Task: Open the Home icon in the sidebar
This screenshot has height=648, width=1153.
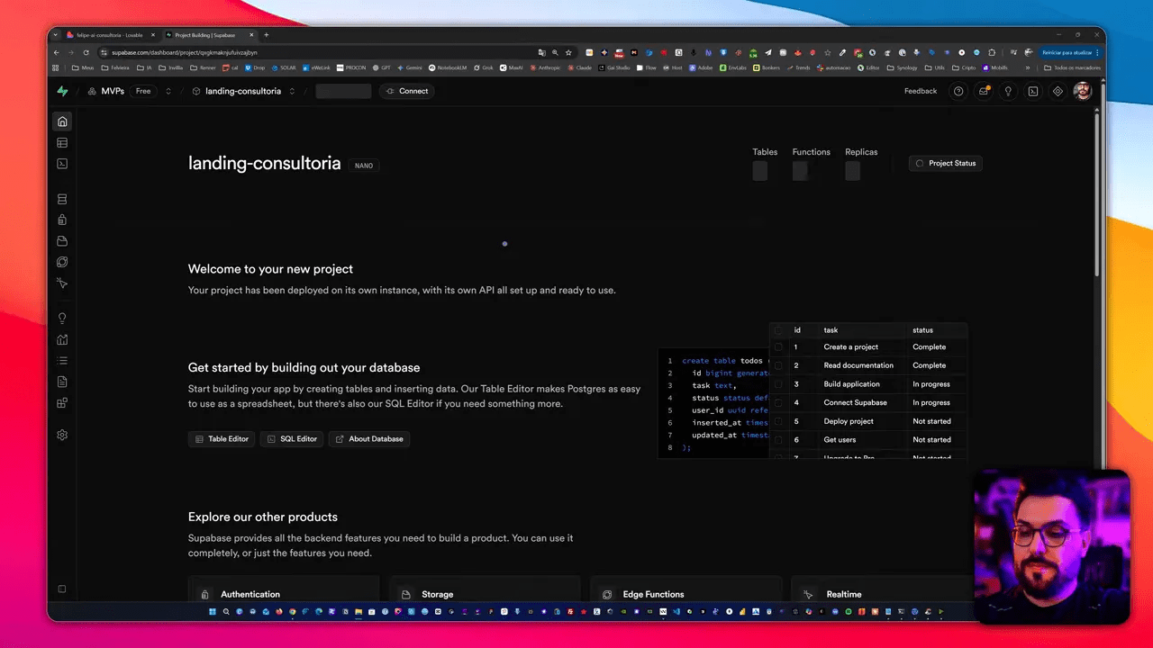Action: (x=61, y=121)
